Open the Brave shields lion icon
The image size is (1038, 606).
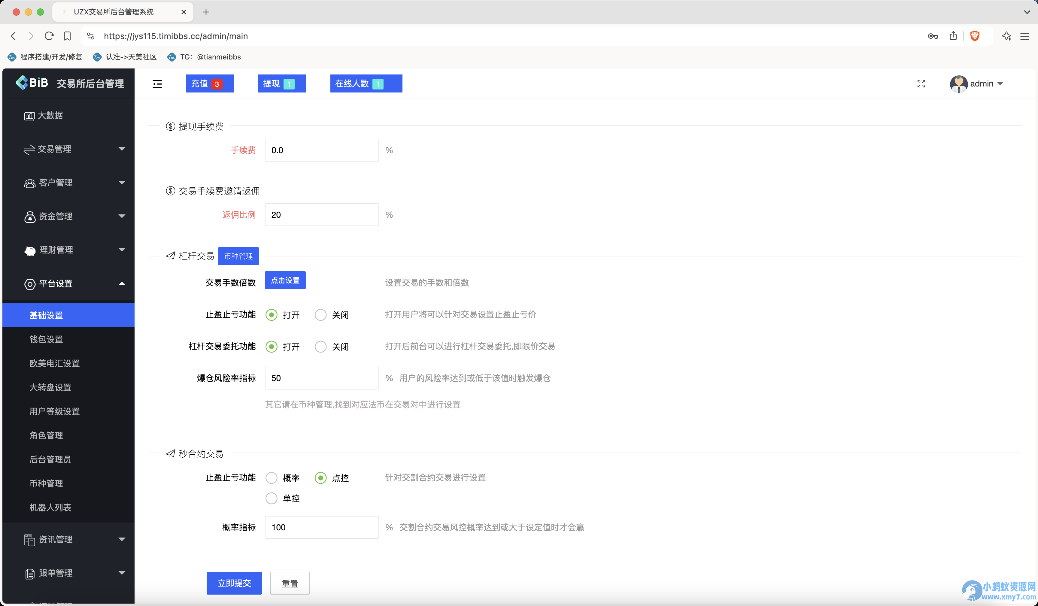pyautogui.click(x=975, y=36)
